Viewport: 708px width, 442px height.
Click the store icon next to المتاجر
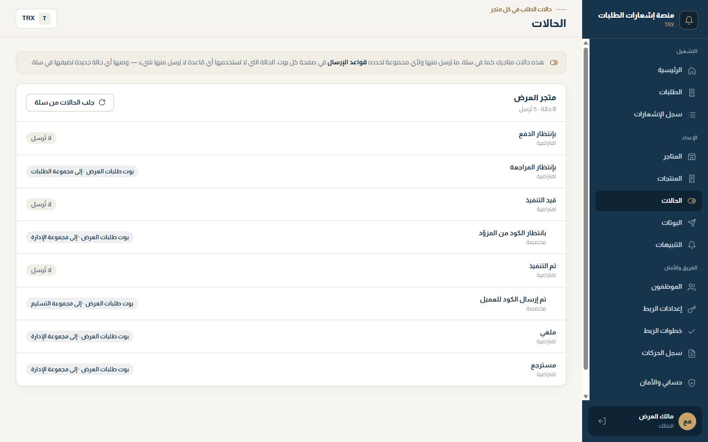(x=692, y=157)
